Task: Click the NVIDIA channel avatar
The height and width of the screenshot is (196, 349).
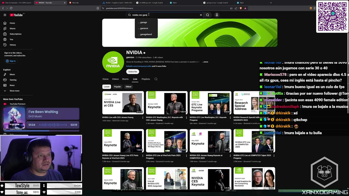Action: pos(113,62)
